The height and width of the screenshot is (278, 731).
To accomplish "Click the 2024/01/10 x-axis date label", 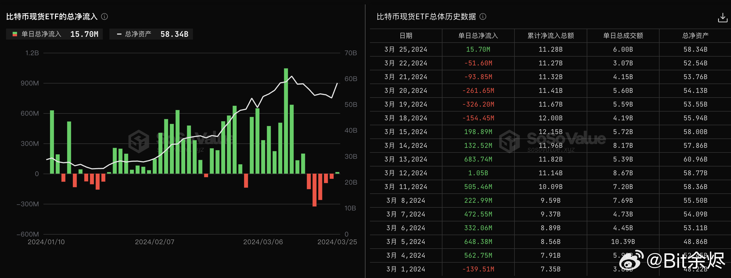I will pyautogui.click(x=46, y=242).
